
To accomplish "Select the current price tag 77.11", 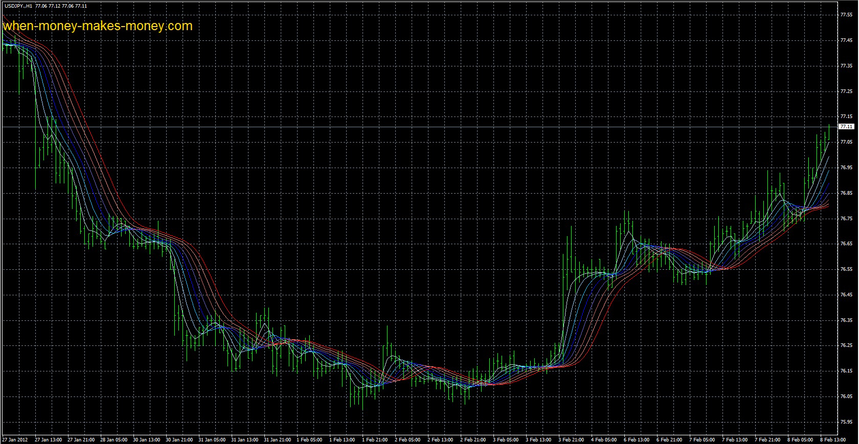I will (846, 127).
